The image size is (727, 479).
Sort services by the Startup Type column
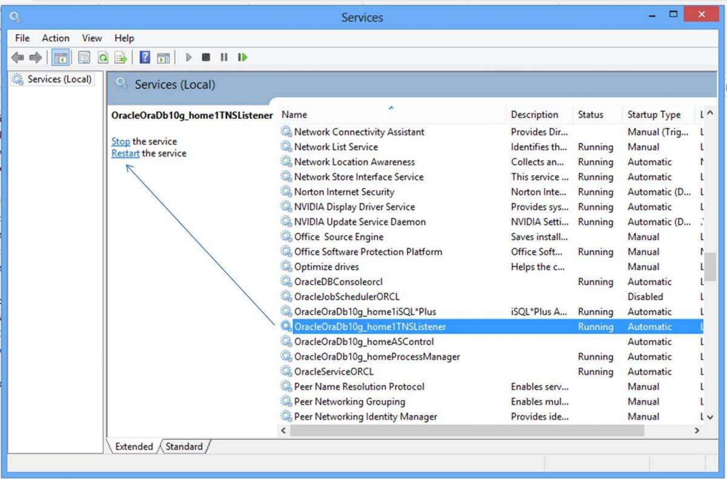click(x=654, y=114)
